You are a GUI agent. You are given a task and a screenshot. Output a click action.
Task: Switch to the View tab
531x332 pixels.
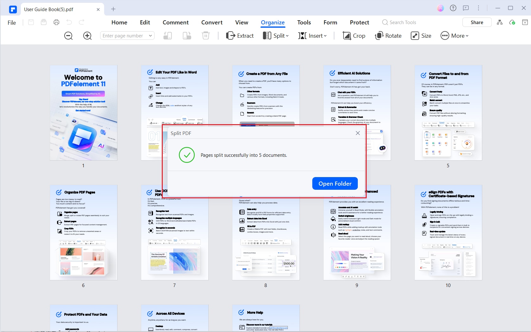(242, 22)
